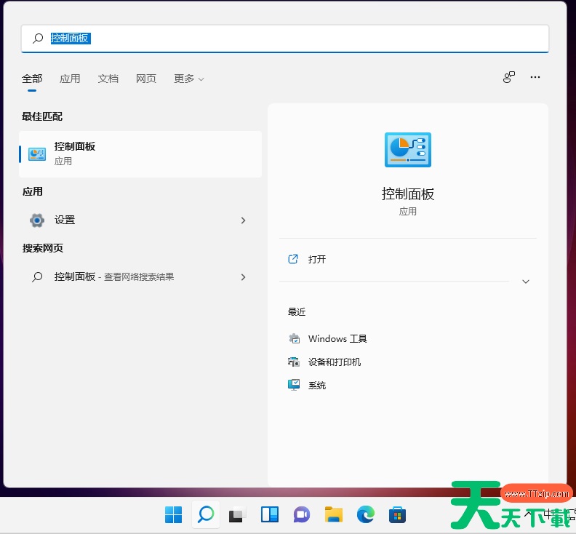
Task: Click the 打开 action link
Action: tap(316, 259)
